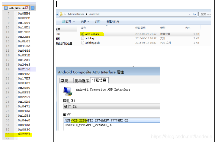Click the adb_usb.ini file icon

[x=82, y=34]
